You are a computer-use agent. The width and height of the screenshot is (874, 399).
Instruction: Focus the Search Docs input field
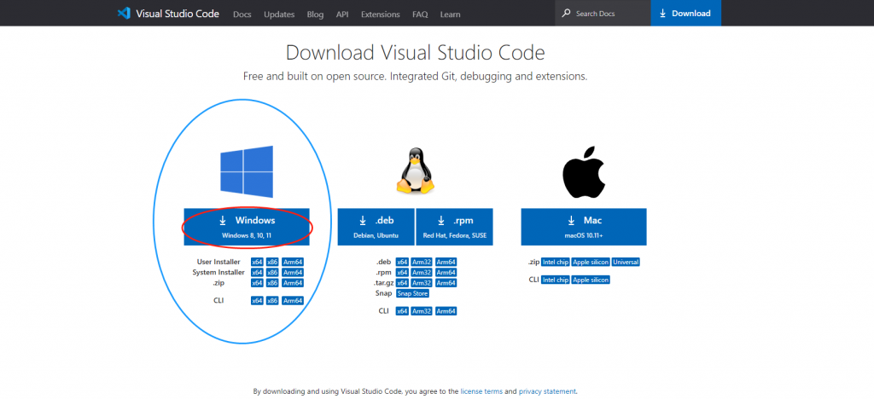603,13
